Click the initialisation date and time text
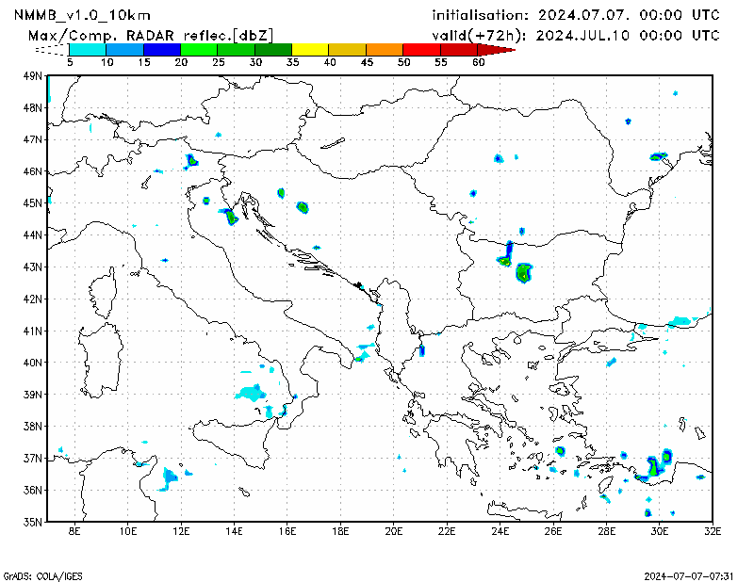The image size is (754, 582). coord(575,16)
